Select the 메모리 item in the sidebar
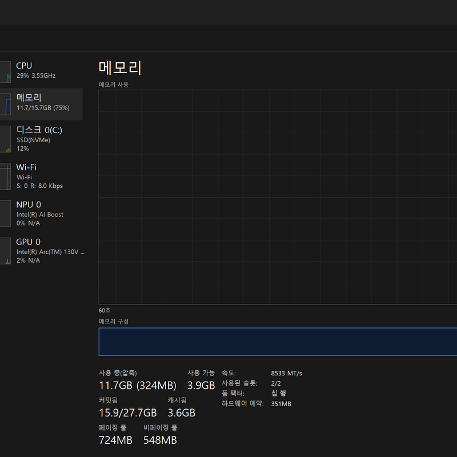 (x=41, y=104)
